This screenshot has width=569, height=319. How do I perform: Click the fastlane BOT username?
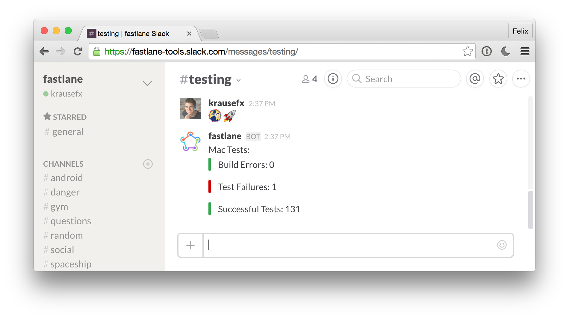click(225, 136)
